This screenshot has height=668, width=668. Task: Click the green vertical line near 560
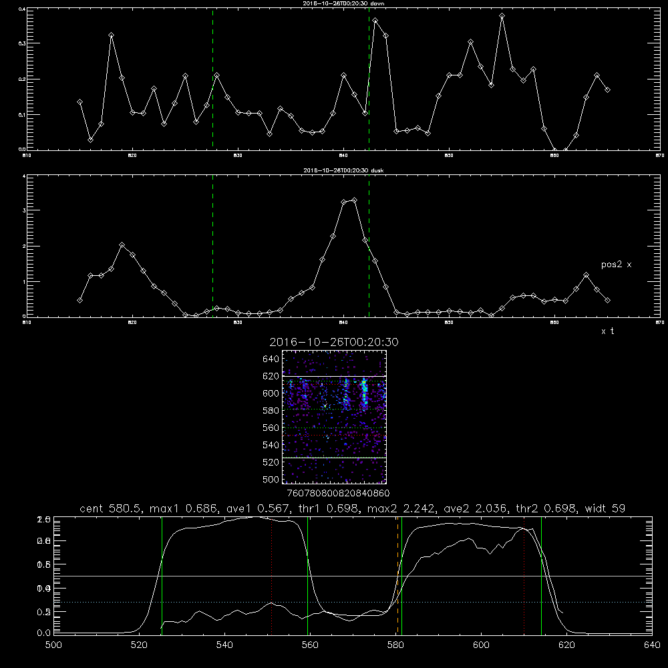click(307, 576)
